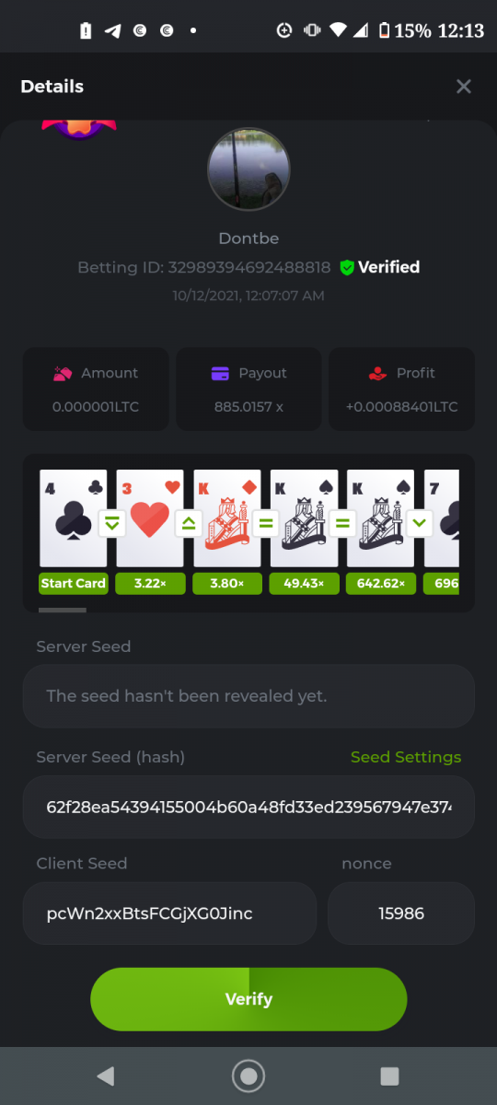Tap the lower double-chevron icon after 4 of clubs
The image size is (497, 1105).
point(112,524)
